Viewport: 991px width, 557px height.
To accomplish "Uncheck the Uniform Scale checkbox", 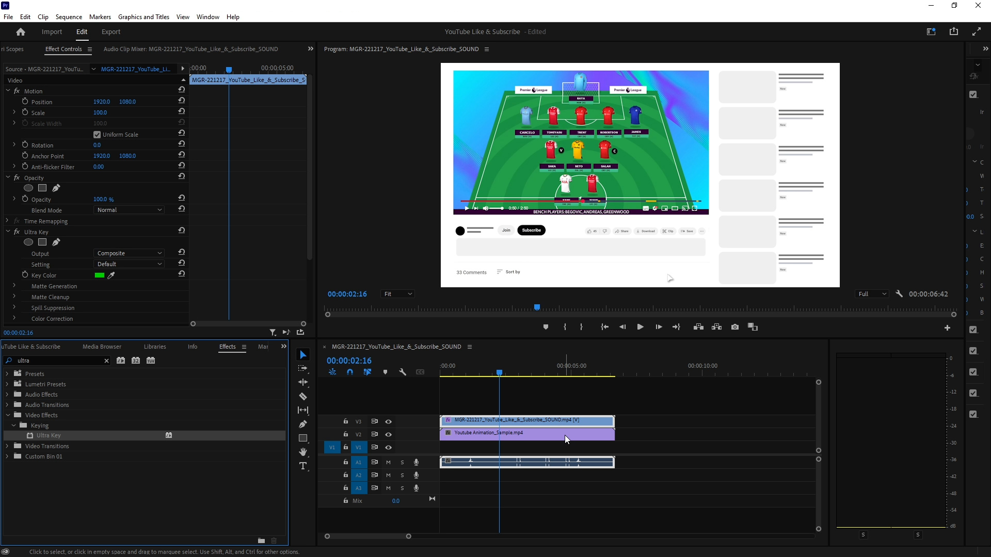I will click(97, 134).
